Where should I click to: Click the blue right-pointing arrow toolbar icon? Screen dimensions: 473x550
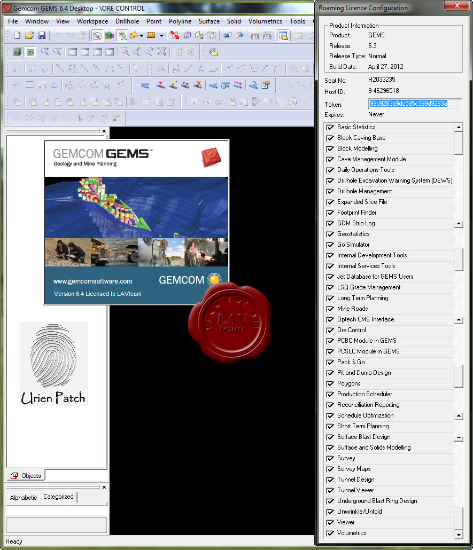[x=239, y=35]
